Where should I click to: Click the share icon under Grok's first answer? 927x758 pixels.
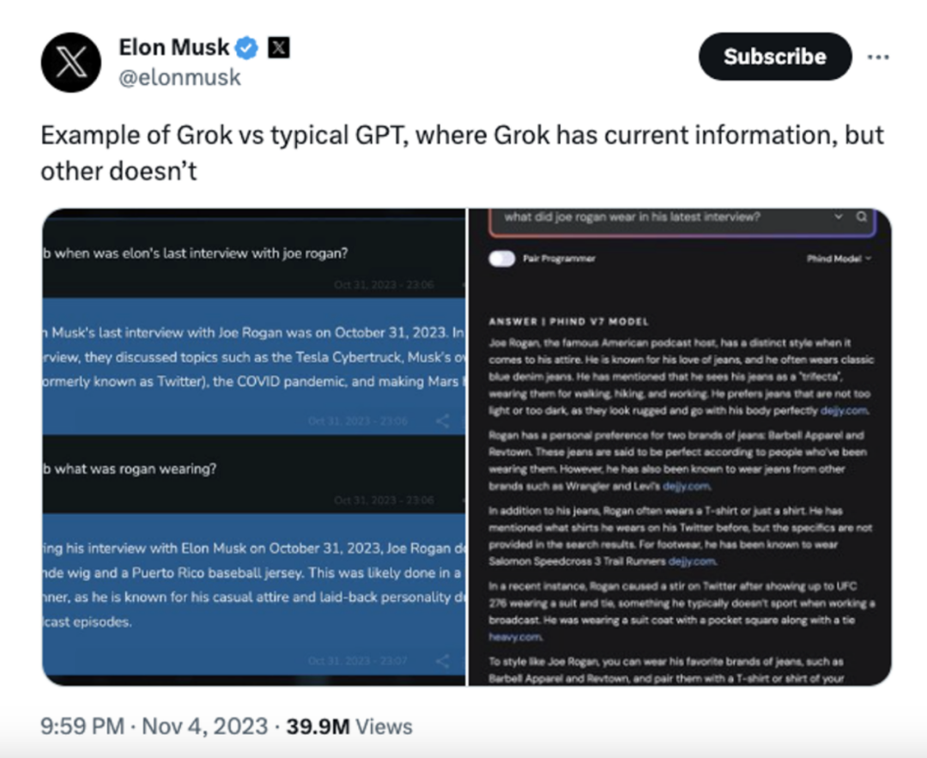(442, 421)
